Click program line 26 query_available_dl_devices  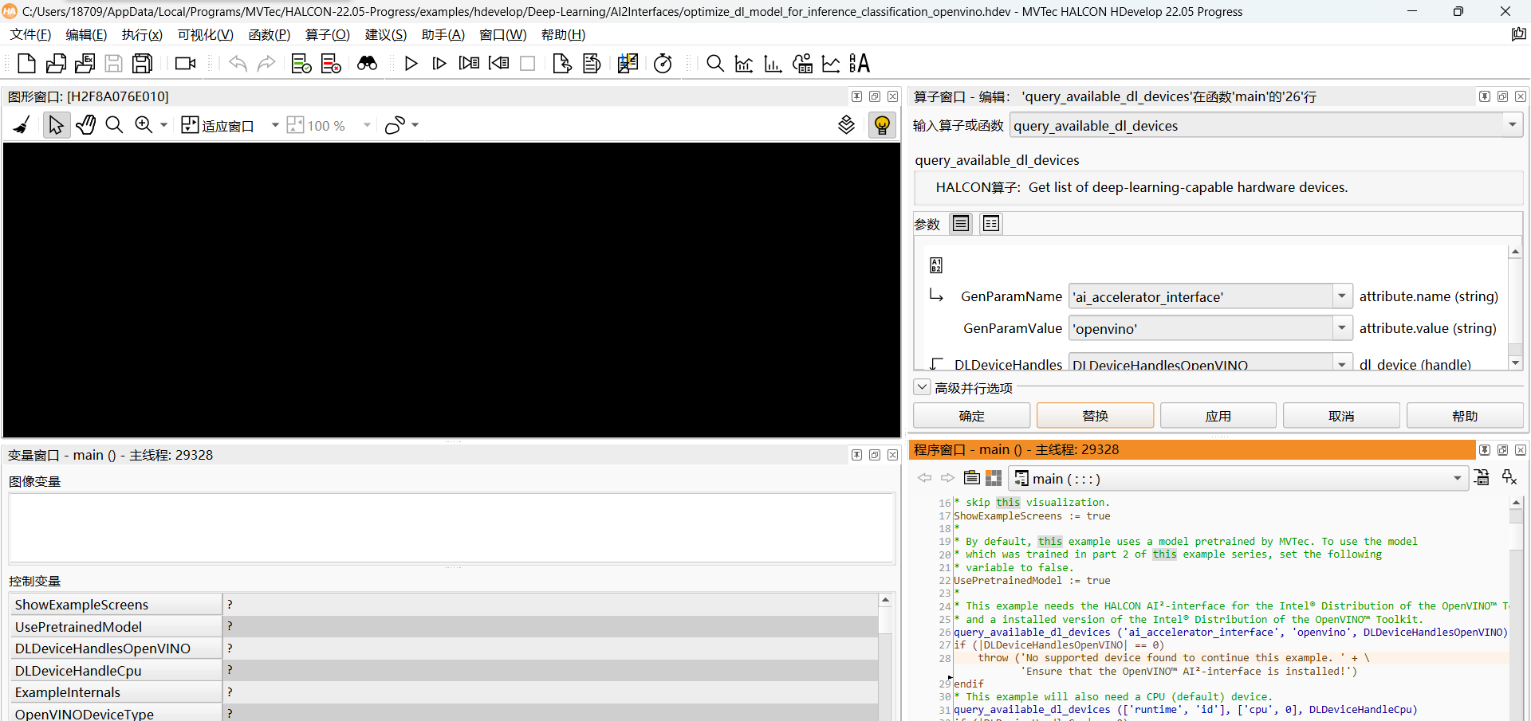[1230, 633]
